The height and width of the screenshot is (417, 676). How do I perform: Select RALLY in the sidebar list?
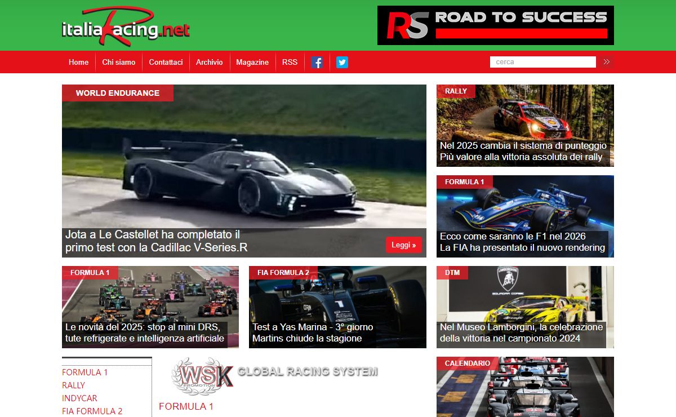click(x=73, y=385)
